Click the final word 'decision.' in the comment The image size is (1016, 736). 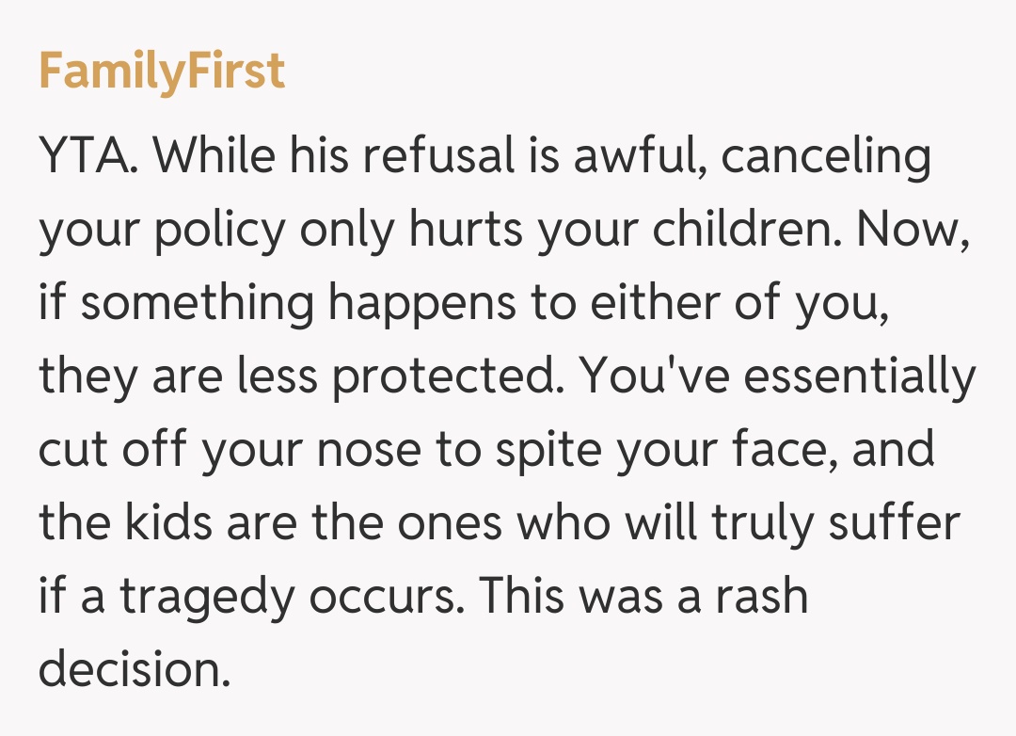point(134,669)
